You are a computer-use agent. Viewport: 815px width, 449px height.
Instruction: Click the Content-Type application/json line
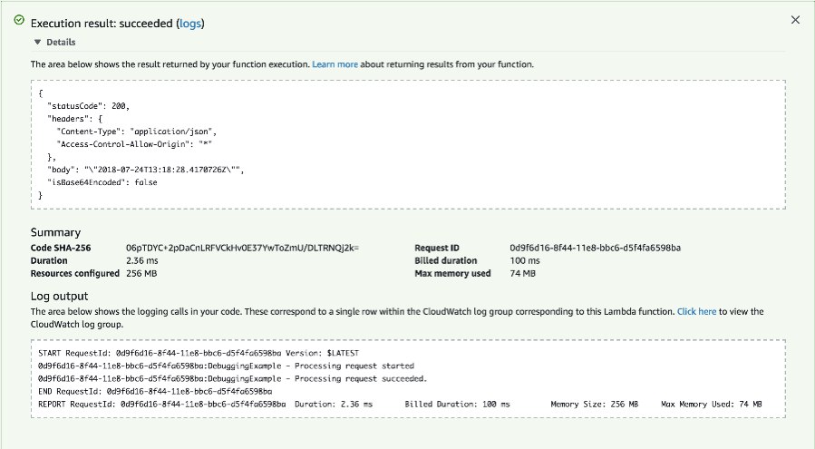pyautogui.click(x=137, y=132)
